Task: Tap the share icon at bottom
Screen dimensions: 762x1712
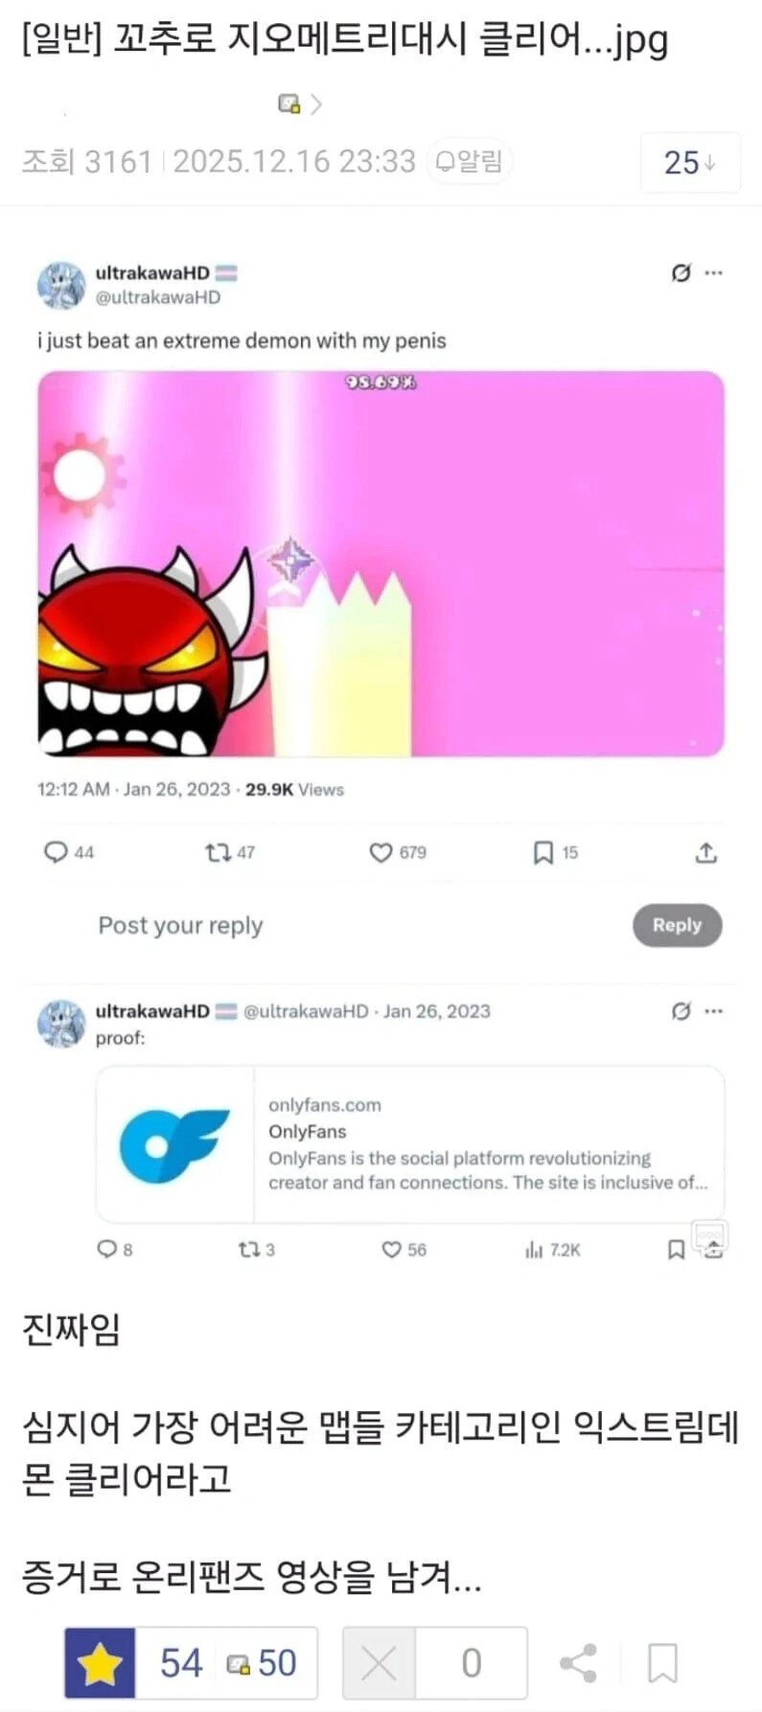Action: (578, 1663)
